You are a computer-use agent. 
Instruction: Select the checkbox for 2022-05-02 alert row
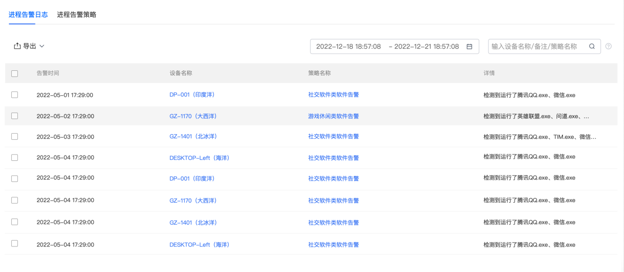click(x=14, y=116)
